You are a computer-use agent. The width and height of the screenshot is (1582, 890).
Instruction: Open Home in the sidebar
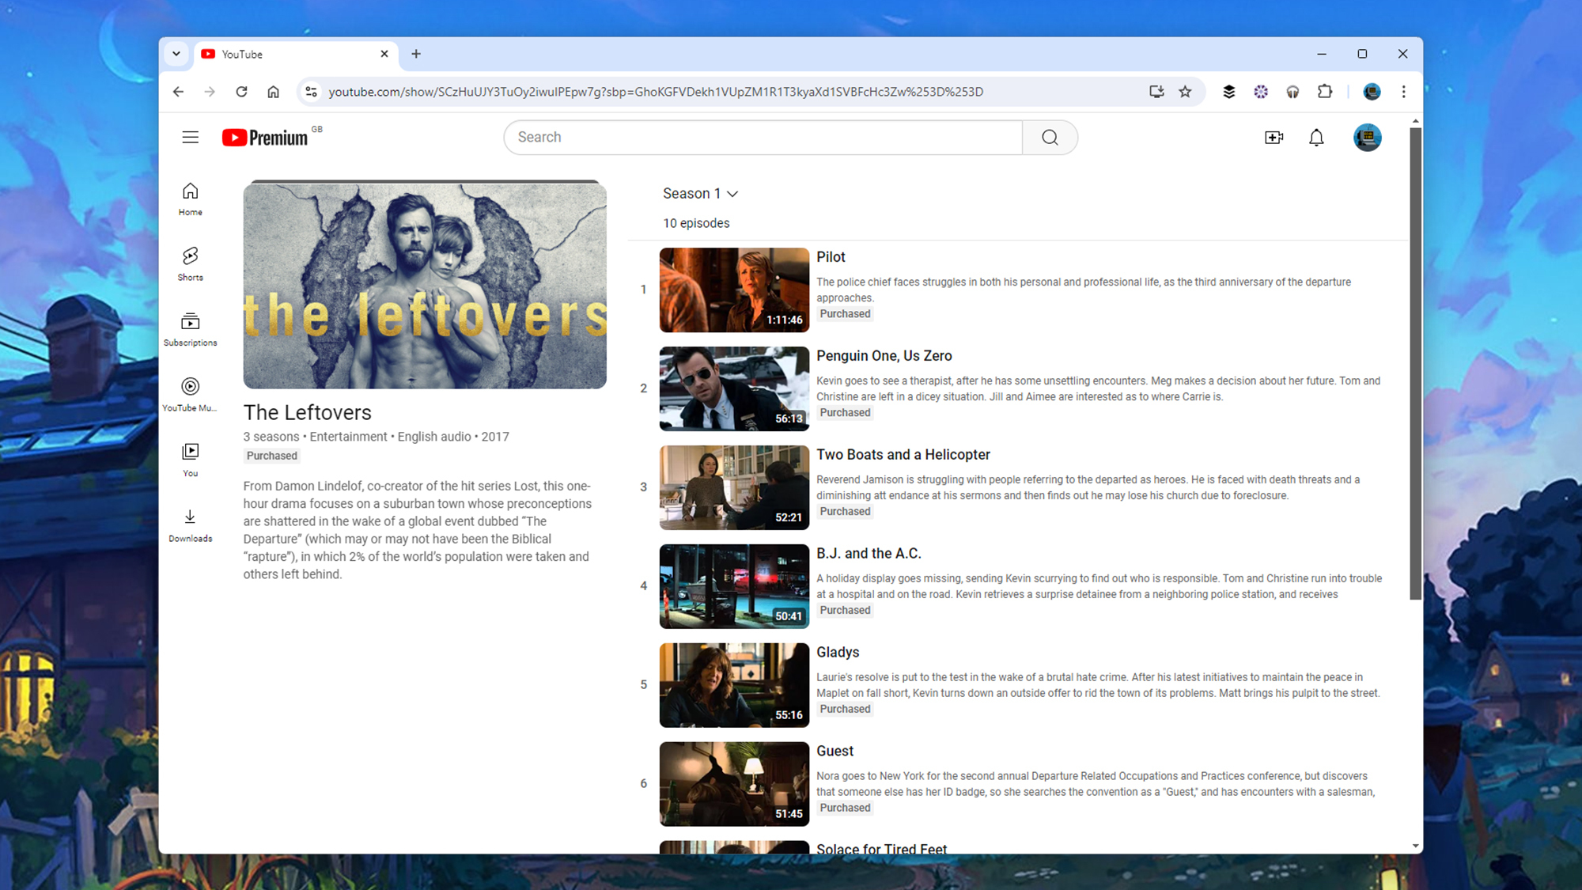[190, 199]
